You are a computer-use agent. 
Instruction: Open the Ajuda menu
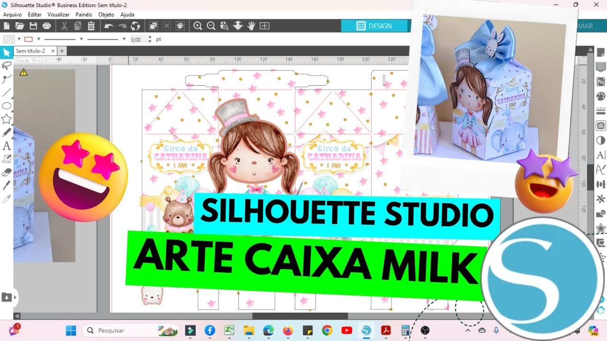click(x=127, y=15)
